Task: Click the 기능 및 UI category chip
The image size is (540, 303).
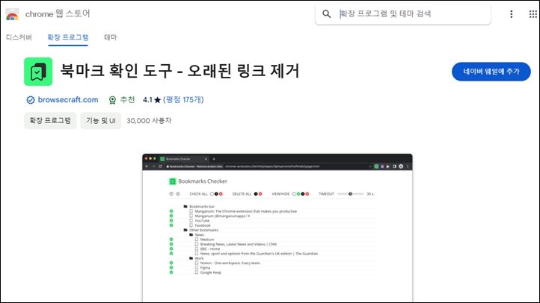Action: coord(101,121)
